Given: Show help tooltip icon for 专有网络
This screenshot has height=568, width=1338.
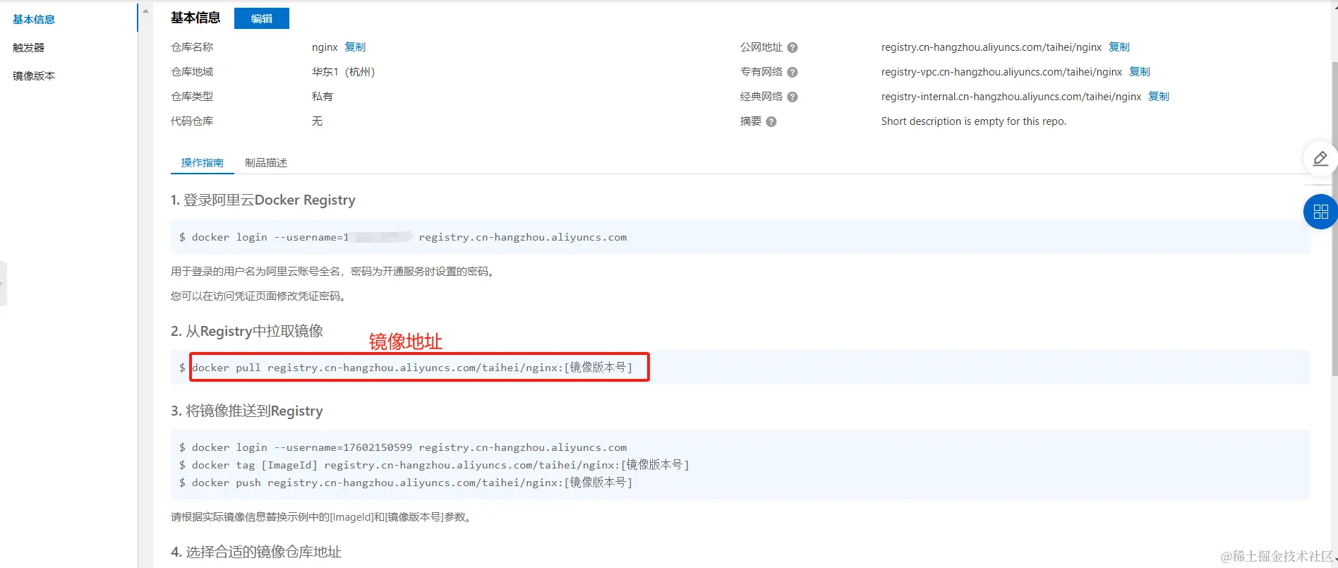Looking at the screenshot, I should (x=792, y=72).
